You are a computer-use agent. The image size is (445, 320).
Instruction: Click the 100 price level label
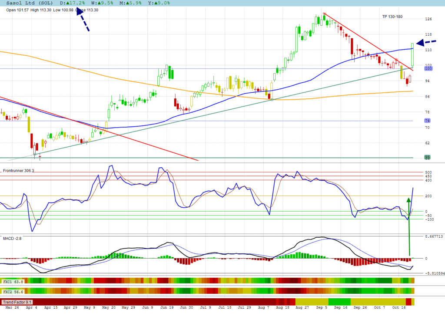point(428,69)
